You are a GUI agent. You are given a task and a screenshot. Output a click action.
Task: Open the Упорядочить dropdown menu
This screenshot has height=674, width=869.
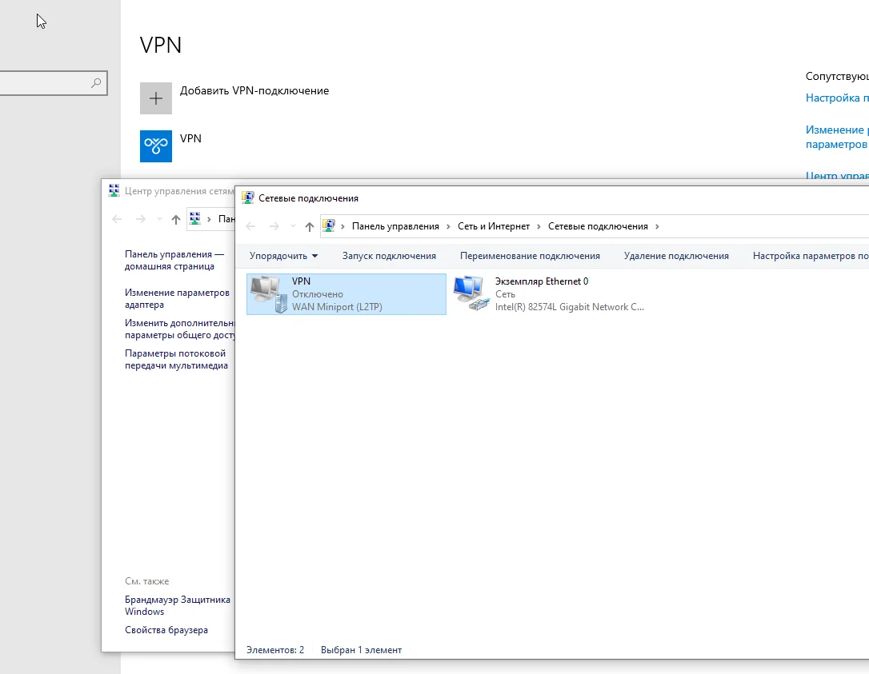283,256
